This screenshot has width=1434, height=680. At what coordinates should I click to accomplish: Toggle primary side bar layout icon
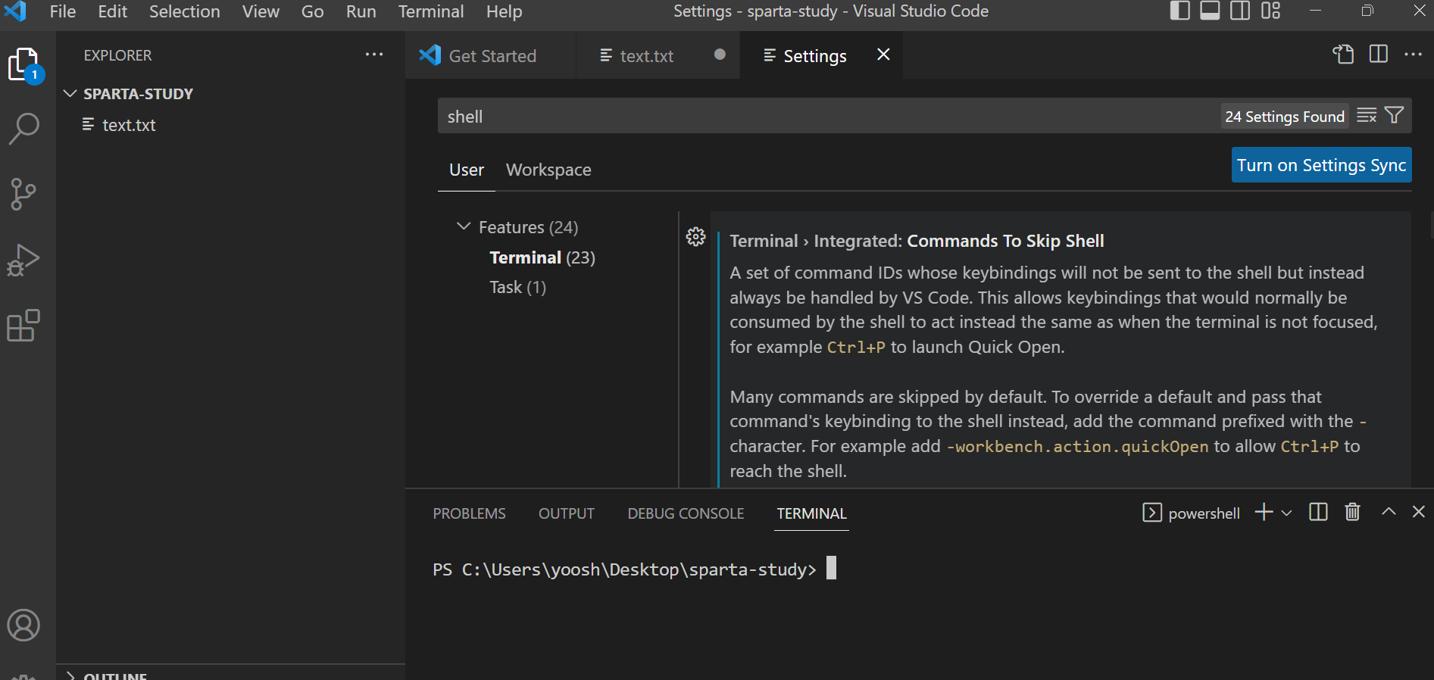(1179, 11)
